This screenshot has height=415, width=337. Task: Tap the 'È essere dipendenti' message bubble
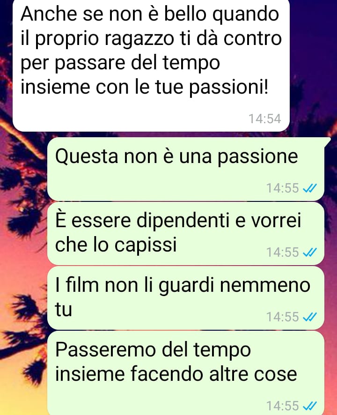coord(186,233)
